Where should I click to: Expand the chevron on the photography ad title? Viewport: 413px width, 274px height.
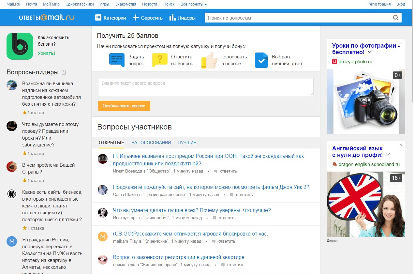pyautogui.click(x=370, y=52)
